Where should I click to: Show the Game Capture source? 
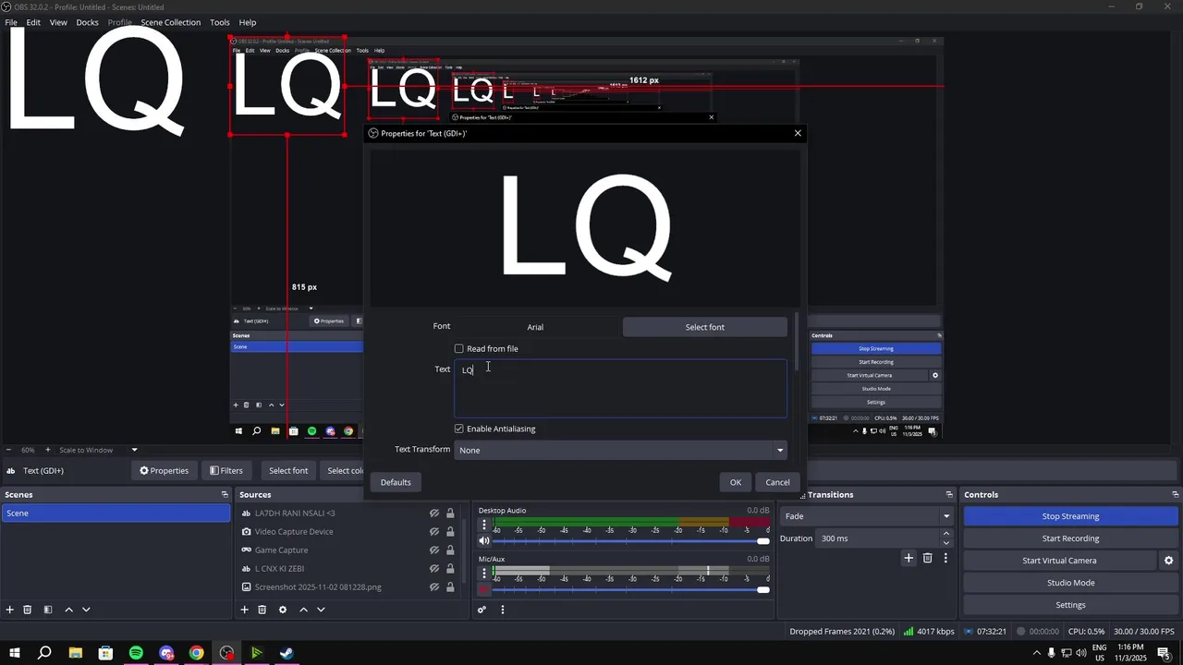[x=433, y=550]
